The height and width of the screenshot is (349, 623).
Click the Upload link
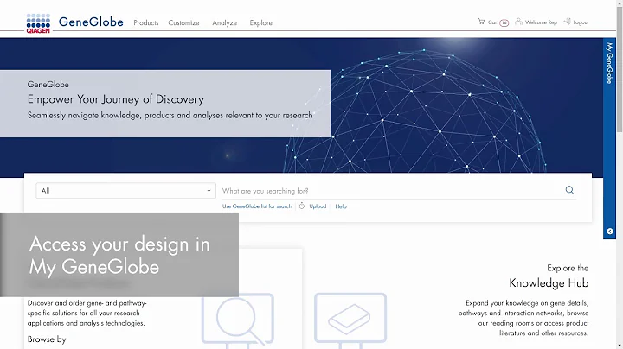tap(318, 206)
